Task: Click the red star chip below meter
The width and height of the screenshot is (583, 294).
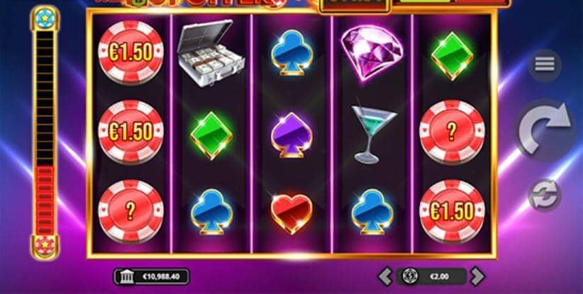Action: pos(45,245)
